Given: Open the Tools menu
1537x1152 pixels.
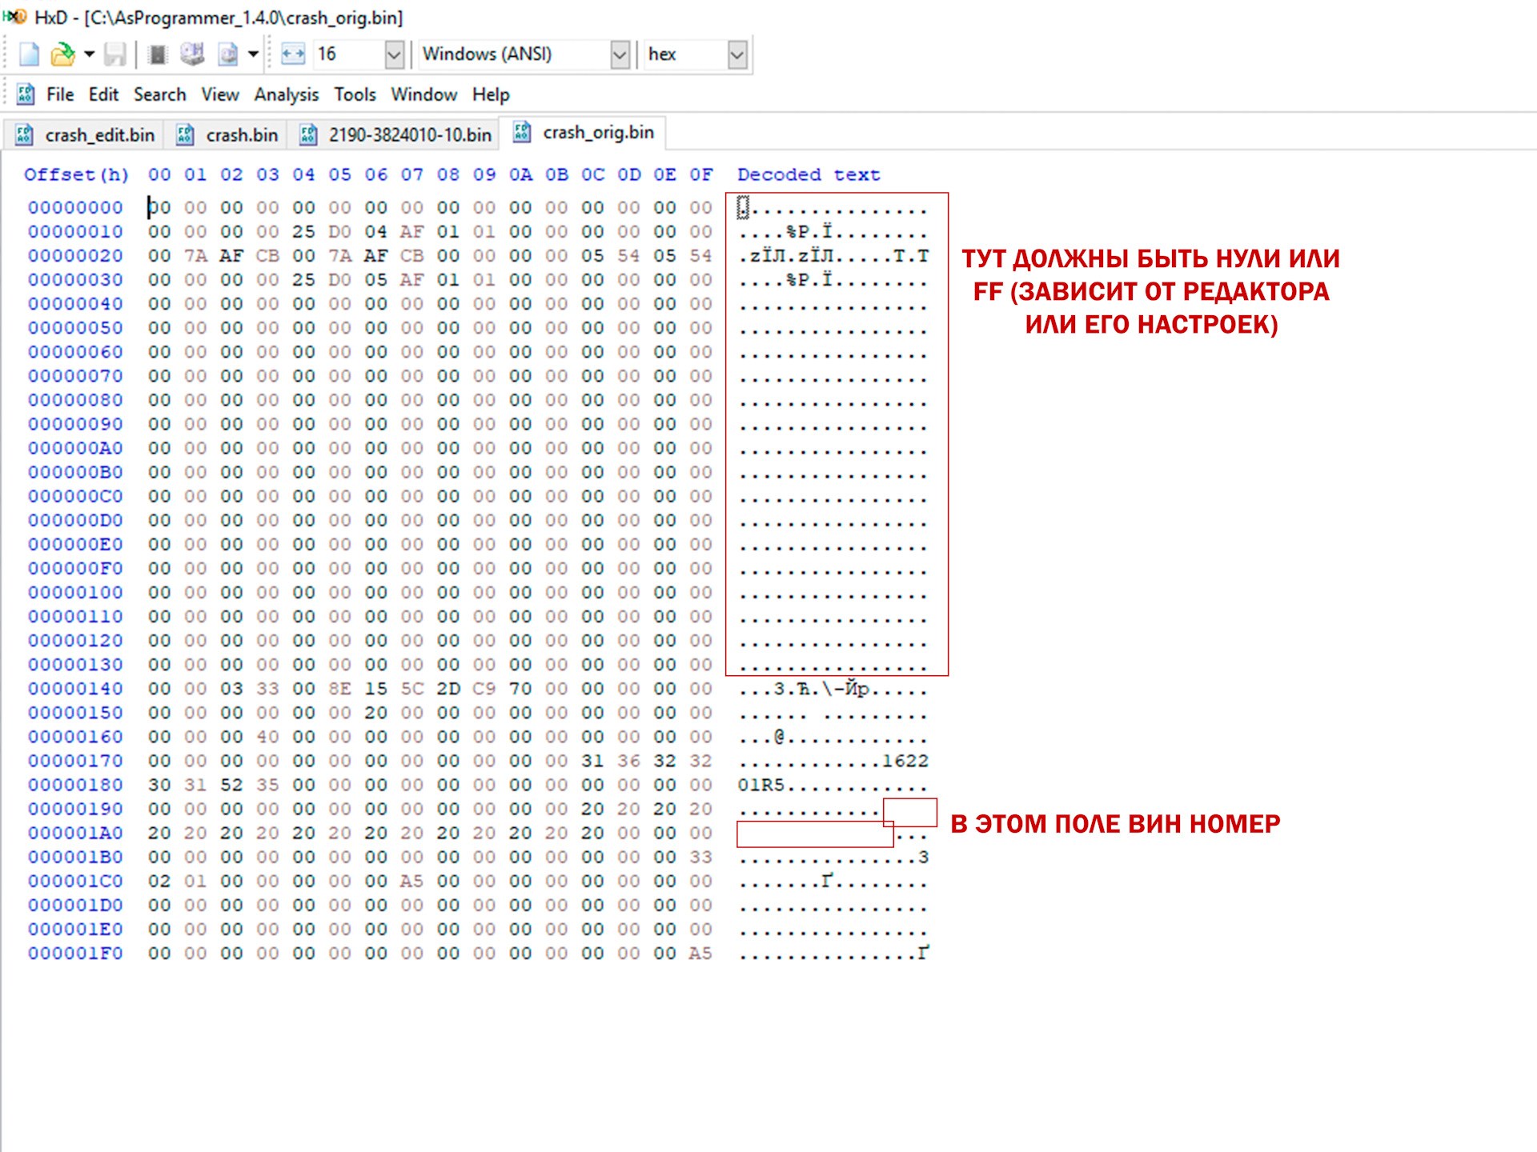Looking at the screenshot, I should [x=355, y=94].
